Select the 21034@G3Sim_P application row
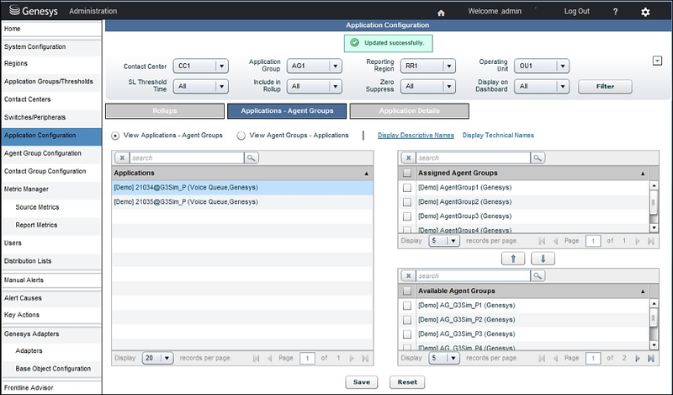Image resolution: width=673 pixels, height=395 pixels. pyautogui.click(x=242, y=188)
